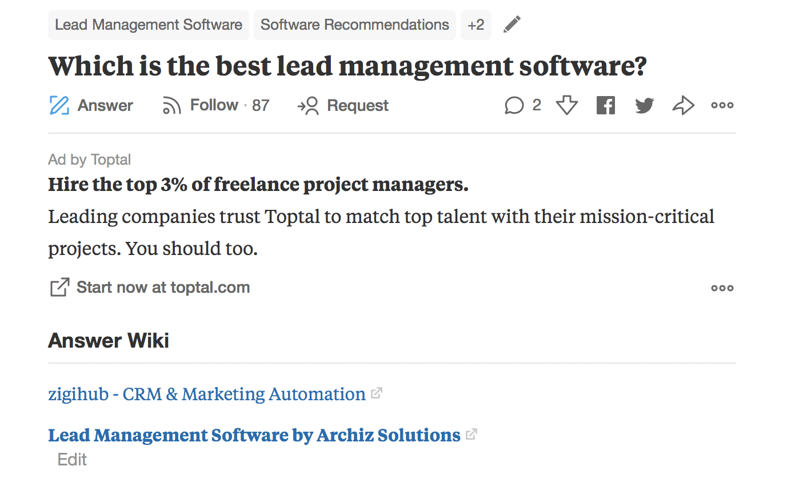Click the Toptal ad description text
This screenshot has width=791, height=478.
click(x=381, y=232)
